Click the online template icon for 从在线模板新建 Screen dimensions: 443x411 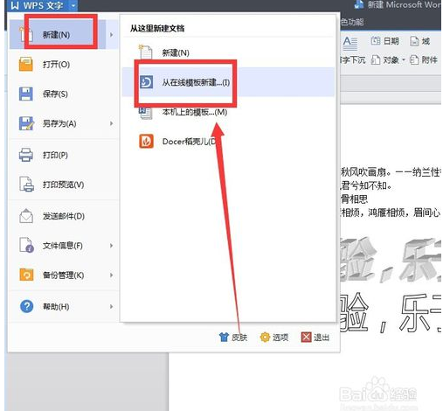pyautogui.click(x=146, y=82)
